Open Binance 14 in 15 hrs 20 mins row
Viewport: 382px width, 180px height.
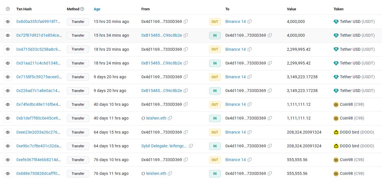tap(235, 21)
